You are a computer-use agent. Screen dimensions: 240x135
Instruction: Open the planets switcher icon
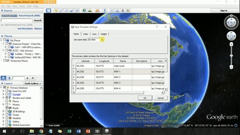97,10
